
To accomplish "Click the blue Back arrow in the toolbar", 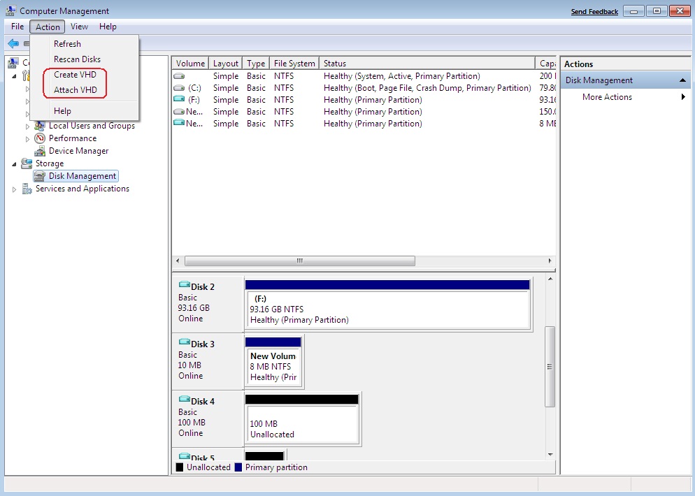I will (x=13, y=43).
